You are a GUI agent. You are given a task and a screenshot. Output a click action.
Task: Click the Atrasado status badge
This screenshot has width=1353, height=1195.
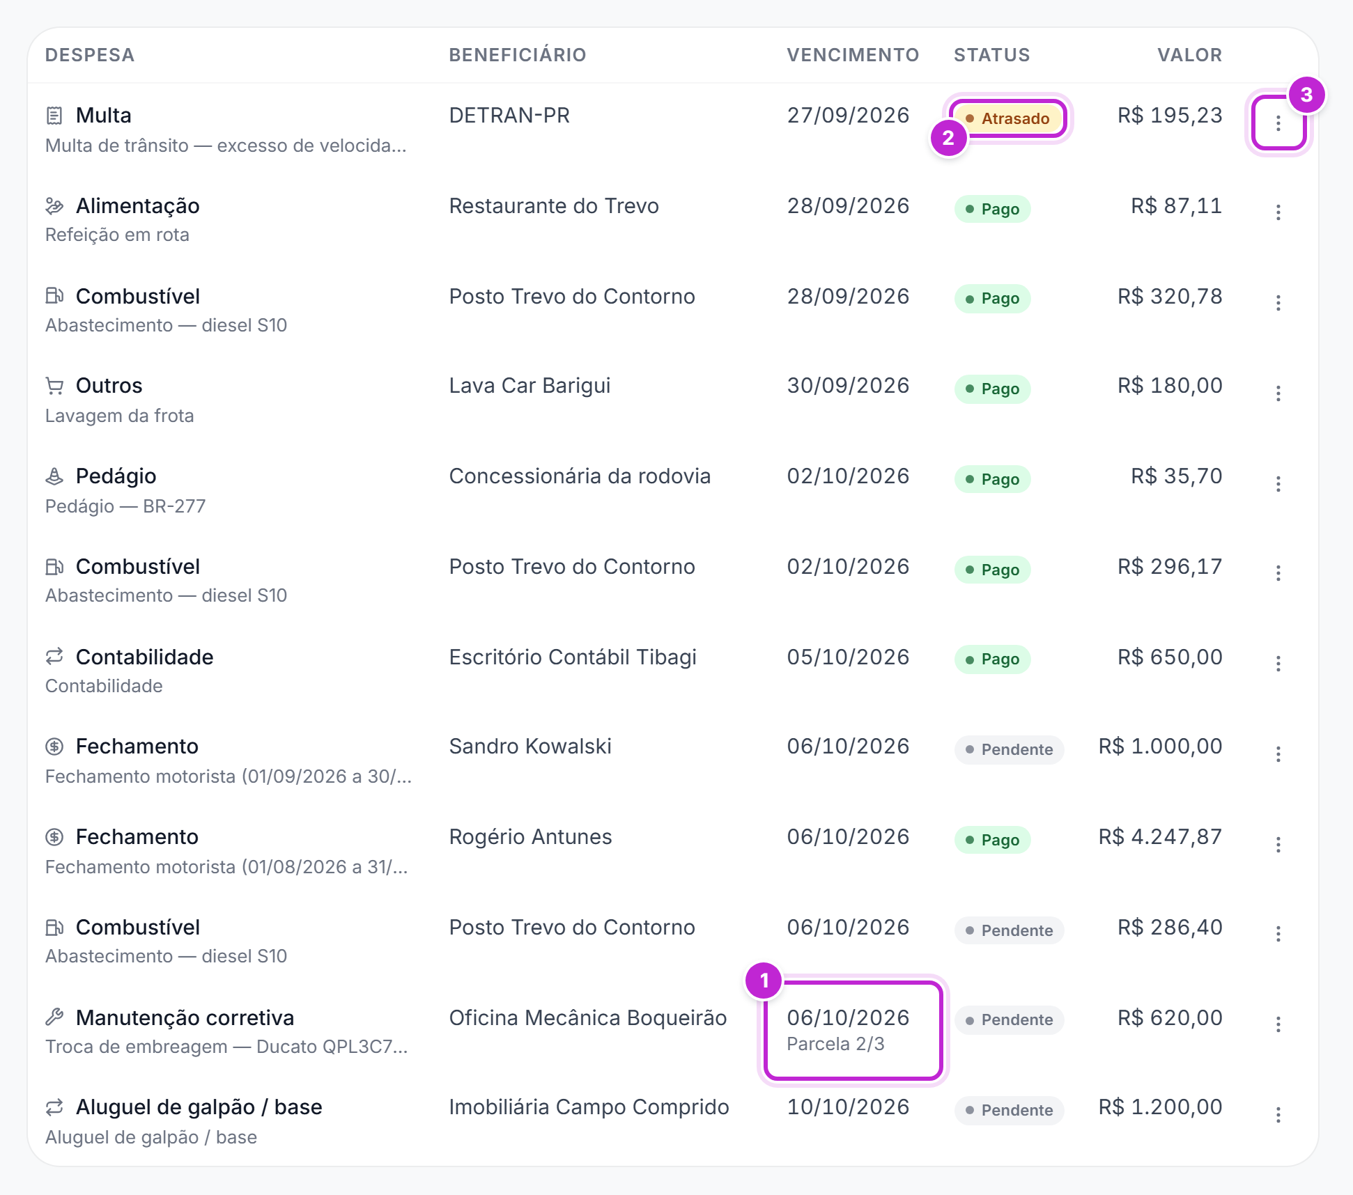coord(1007,118)
